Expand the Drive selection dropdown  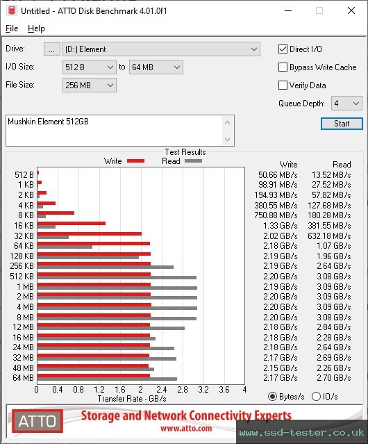point(161,49)
